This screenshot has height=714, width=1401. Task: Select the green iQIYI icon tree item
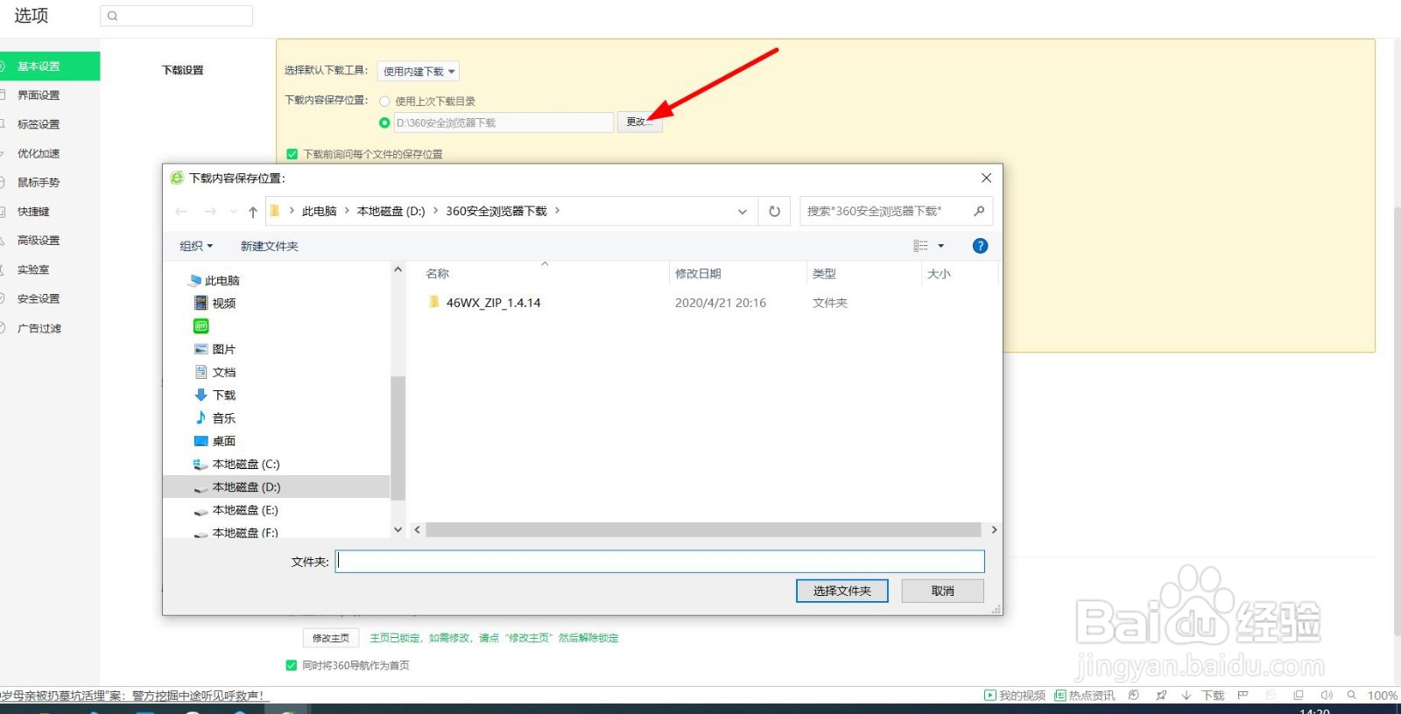pyautogui.click(x=201, y=326)
